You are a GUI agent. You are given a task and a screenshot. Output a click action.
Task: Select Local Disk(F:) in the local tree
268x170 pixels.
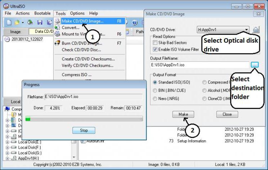[x=29, y=148]
